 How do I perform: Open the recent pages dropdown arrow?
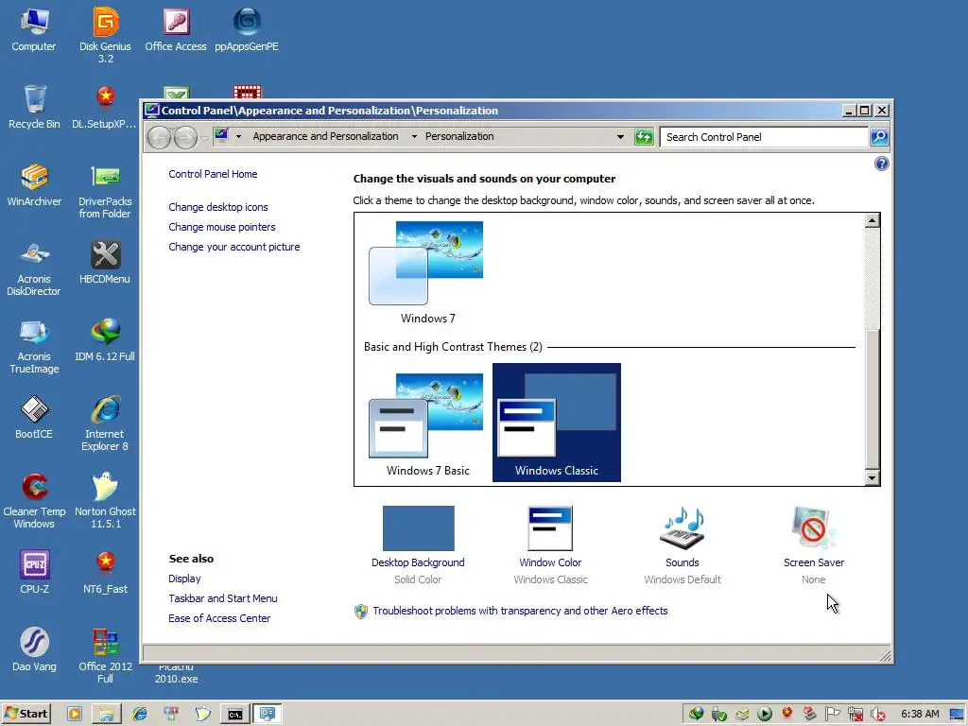(x=204, y=138)
